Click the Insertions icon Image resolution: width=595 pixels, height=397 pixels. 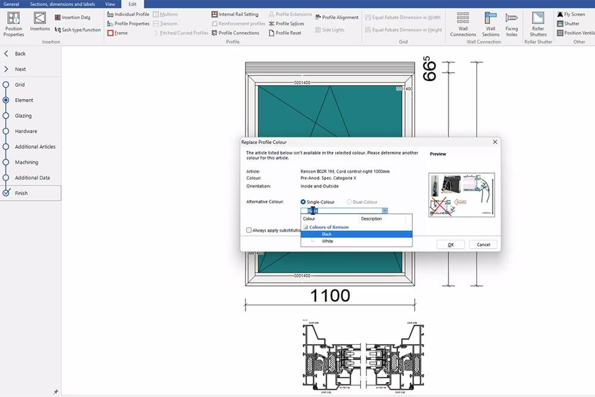[40, 21]
